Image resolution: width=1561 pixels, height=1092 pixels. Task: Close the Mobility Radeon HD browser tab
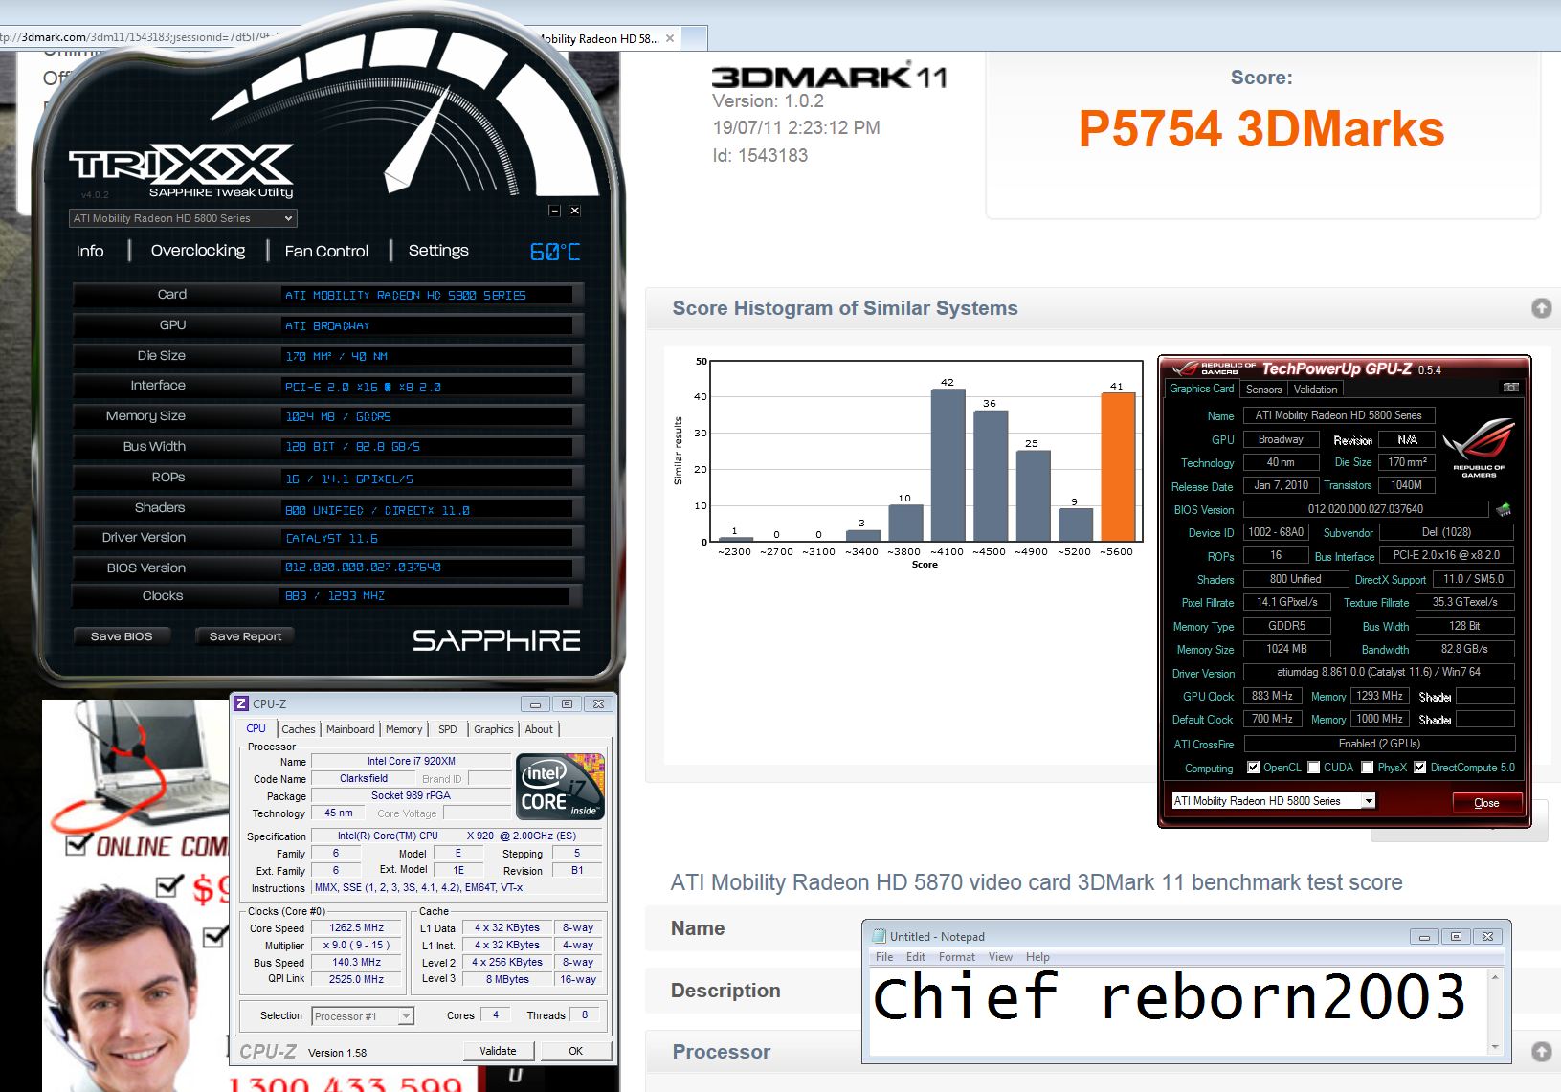670,39
